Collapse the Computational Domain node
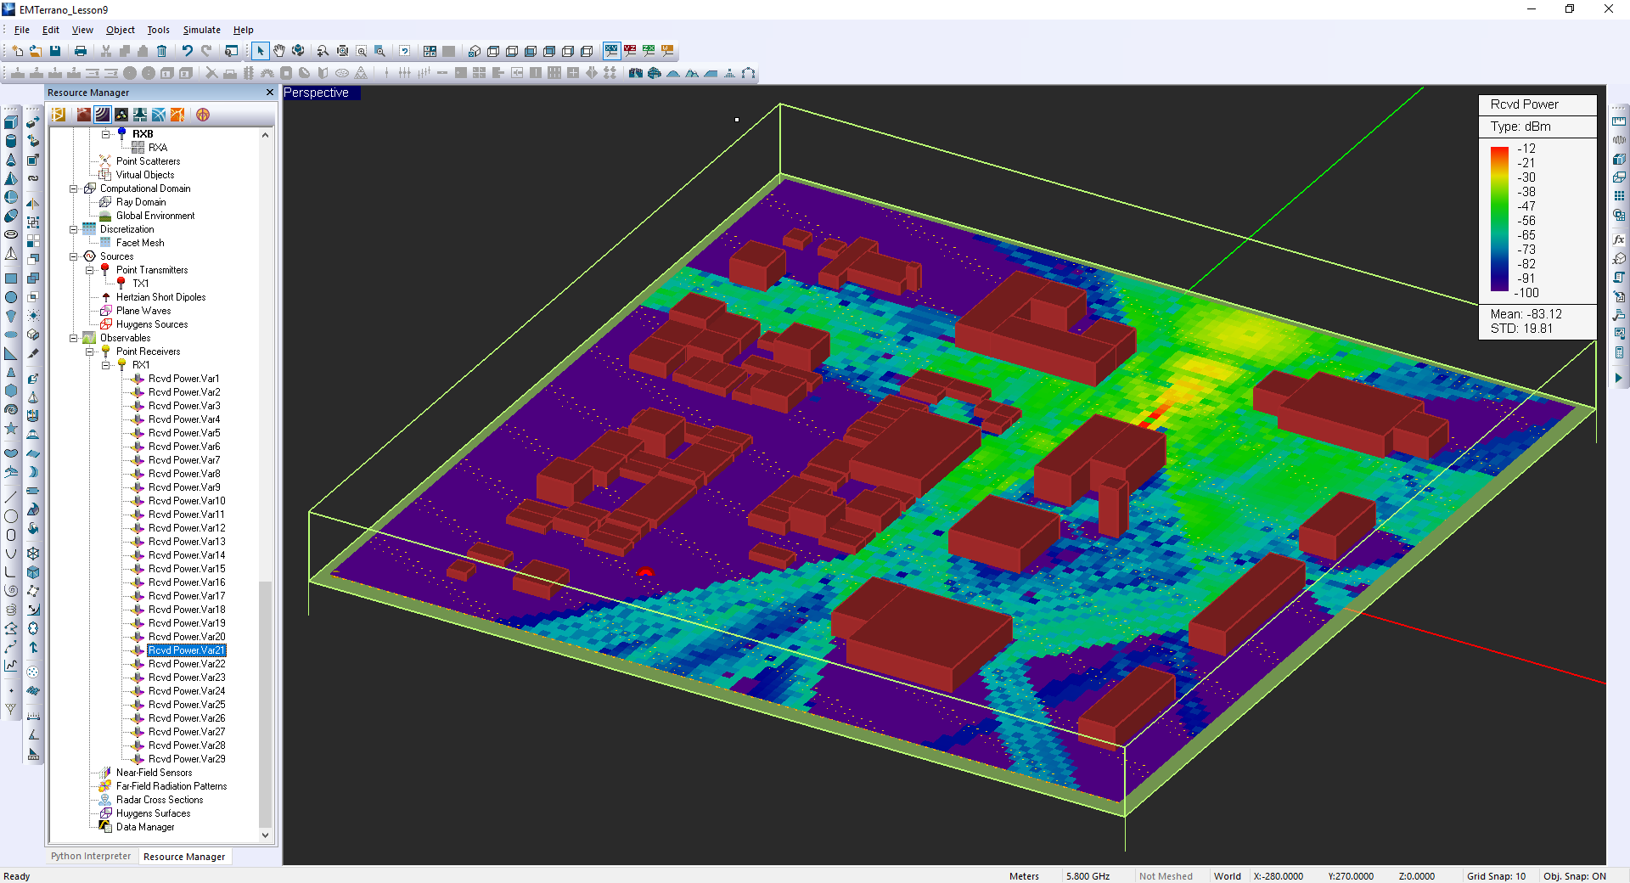This screenshot has width=1630, height=883. (x=74, y=188)
